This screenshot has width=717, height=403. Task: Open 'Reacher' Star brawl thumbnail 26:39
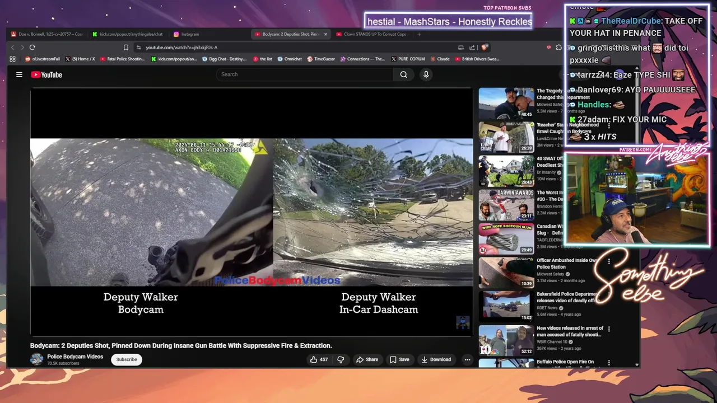coord(506,137)
